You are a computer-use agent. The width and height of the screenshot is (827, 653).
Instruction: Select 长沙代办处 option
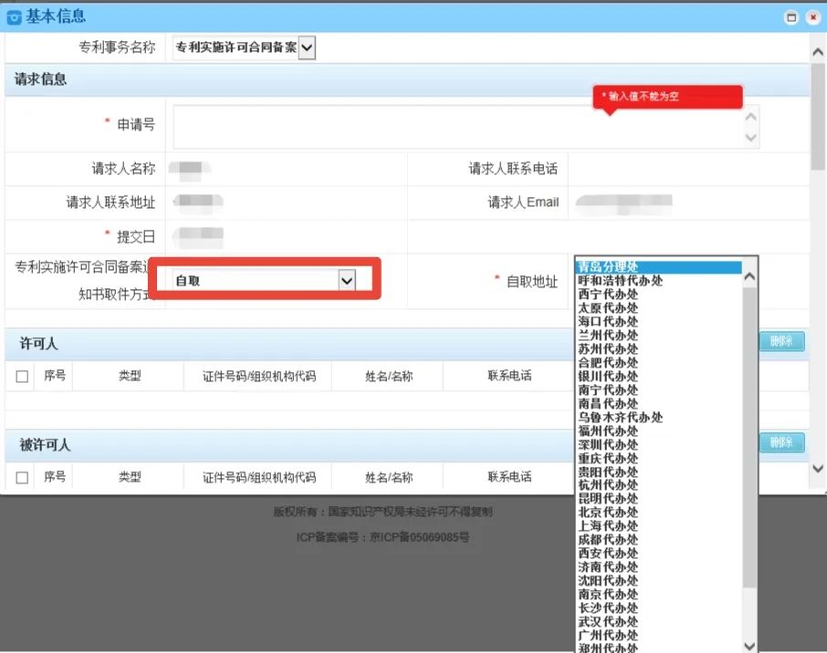[x=659, y=608]
